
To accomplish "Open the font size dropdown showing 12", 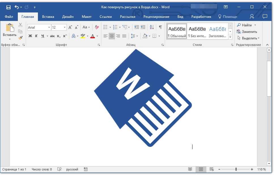I will coord(65,27).
